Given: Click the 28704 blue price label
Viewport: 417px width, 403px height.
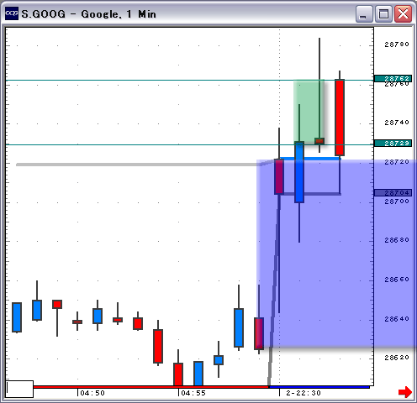Looking at the screenshot, I should tap(393, 192).
